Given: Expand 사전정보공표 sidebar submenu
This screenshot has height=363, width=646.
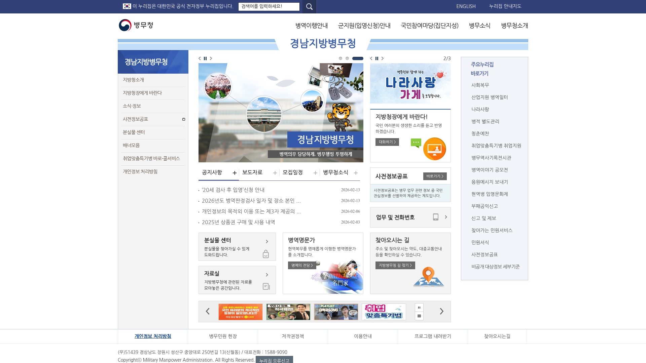Looking at the screenshot, I should point(184,119).
